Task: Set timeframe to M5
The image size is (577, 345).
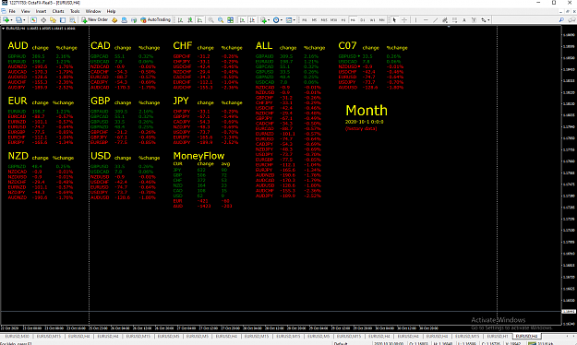Action: (x=314, y=20)
